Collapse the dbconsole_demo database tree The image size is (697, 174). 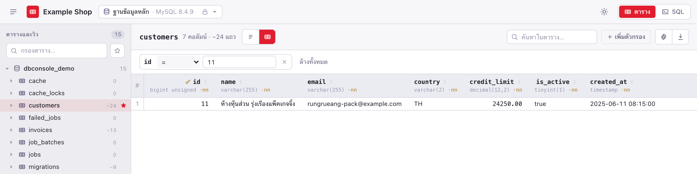pos(7,69)
